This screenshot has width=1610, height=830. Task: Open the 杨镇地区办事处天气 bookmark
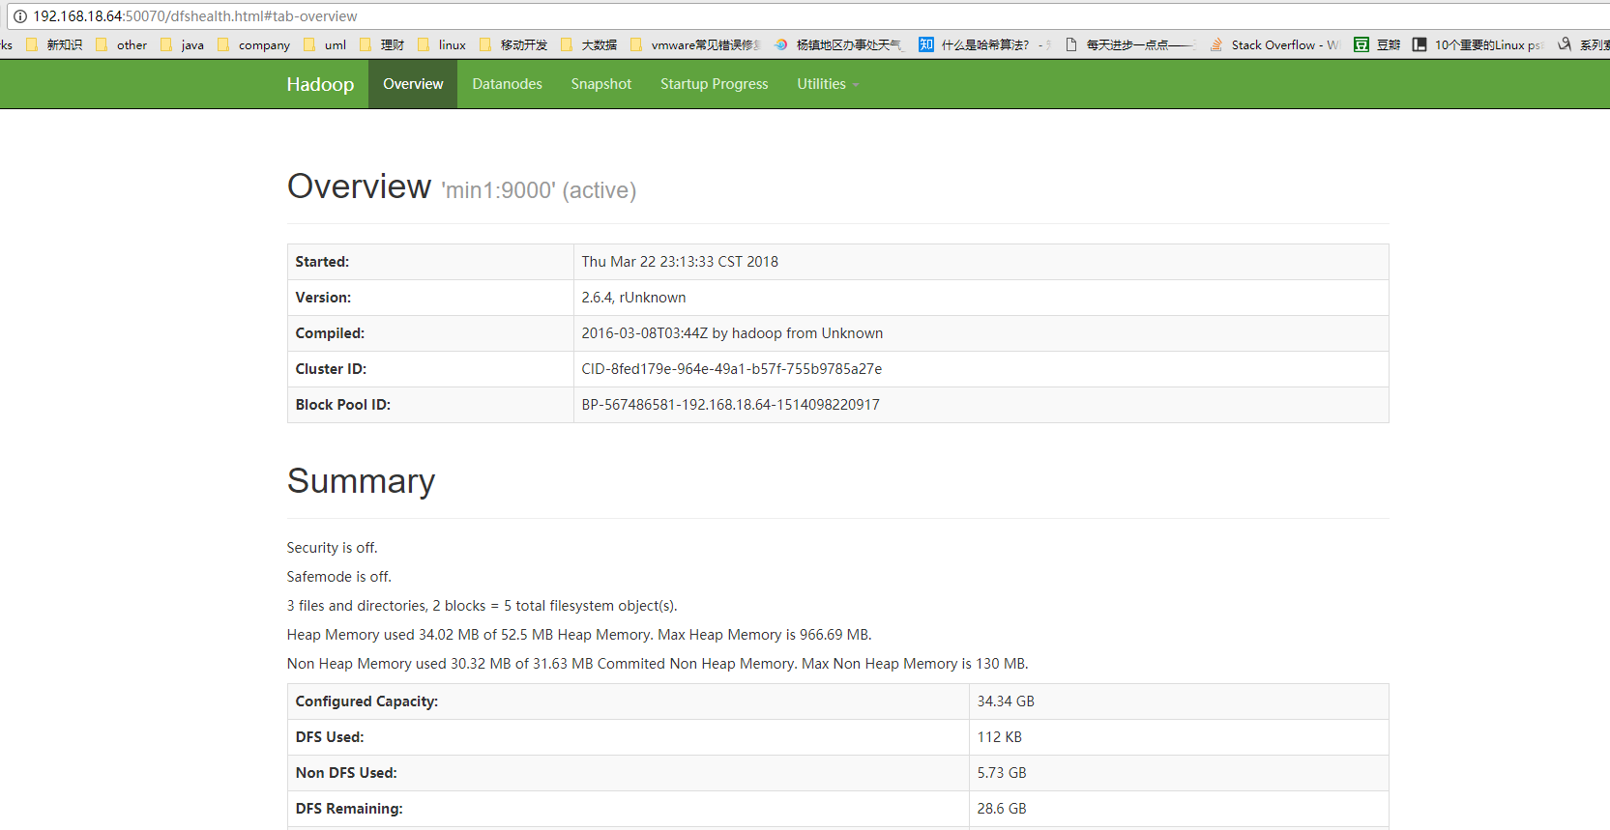coord(838,44)
